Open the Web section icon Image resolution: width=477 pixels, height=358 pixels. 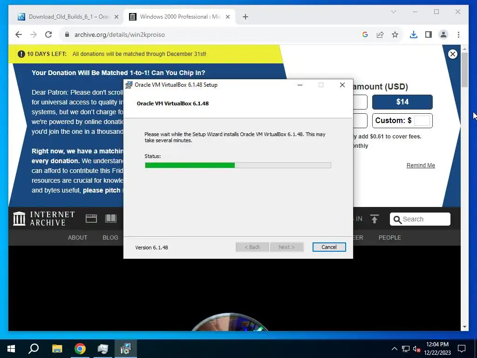click(x=91, y=219)
